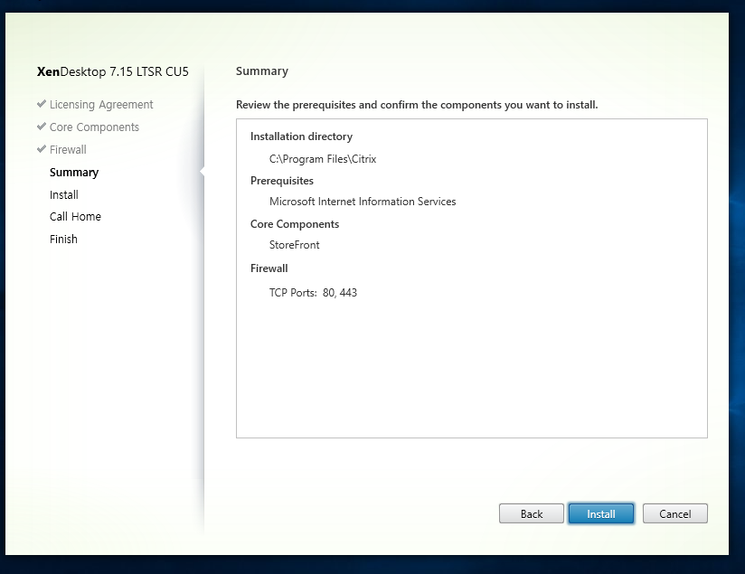This screenshot has width=745, height=574.
Task: Click the XenDesktop 7.15 LTSR CU5 title
Action: pos(113,71)
